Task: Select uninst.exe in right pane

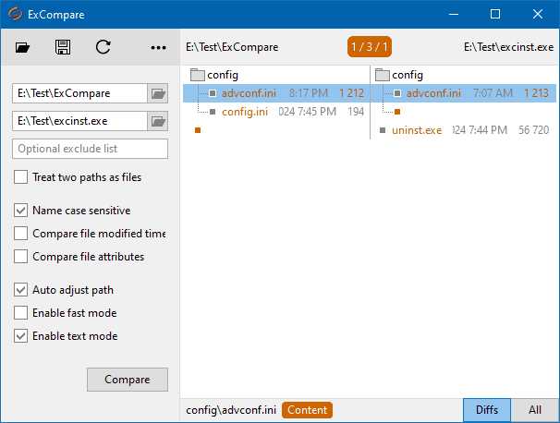Action: (417, 130)
